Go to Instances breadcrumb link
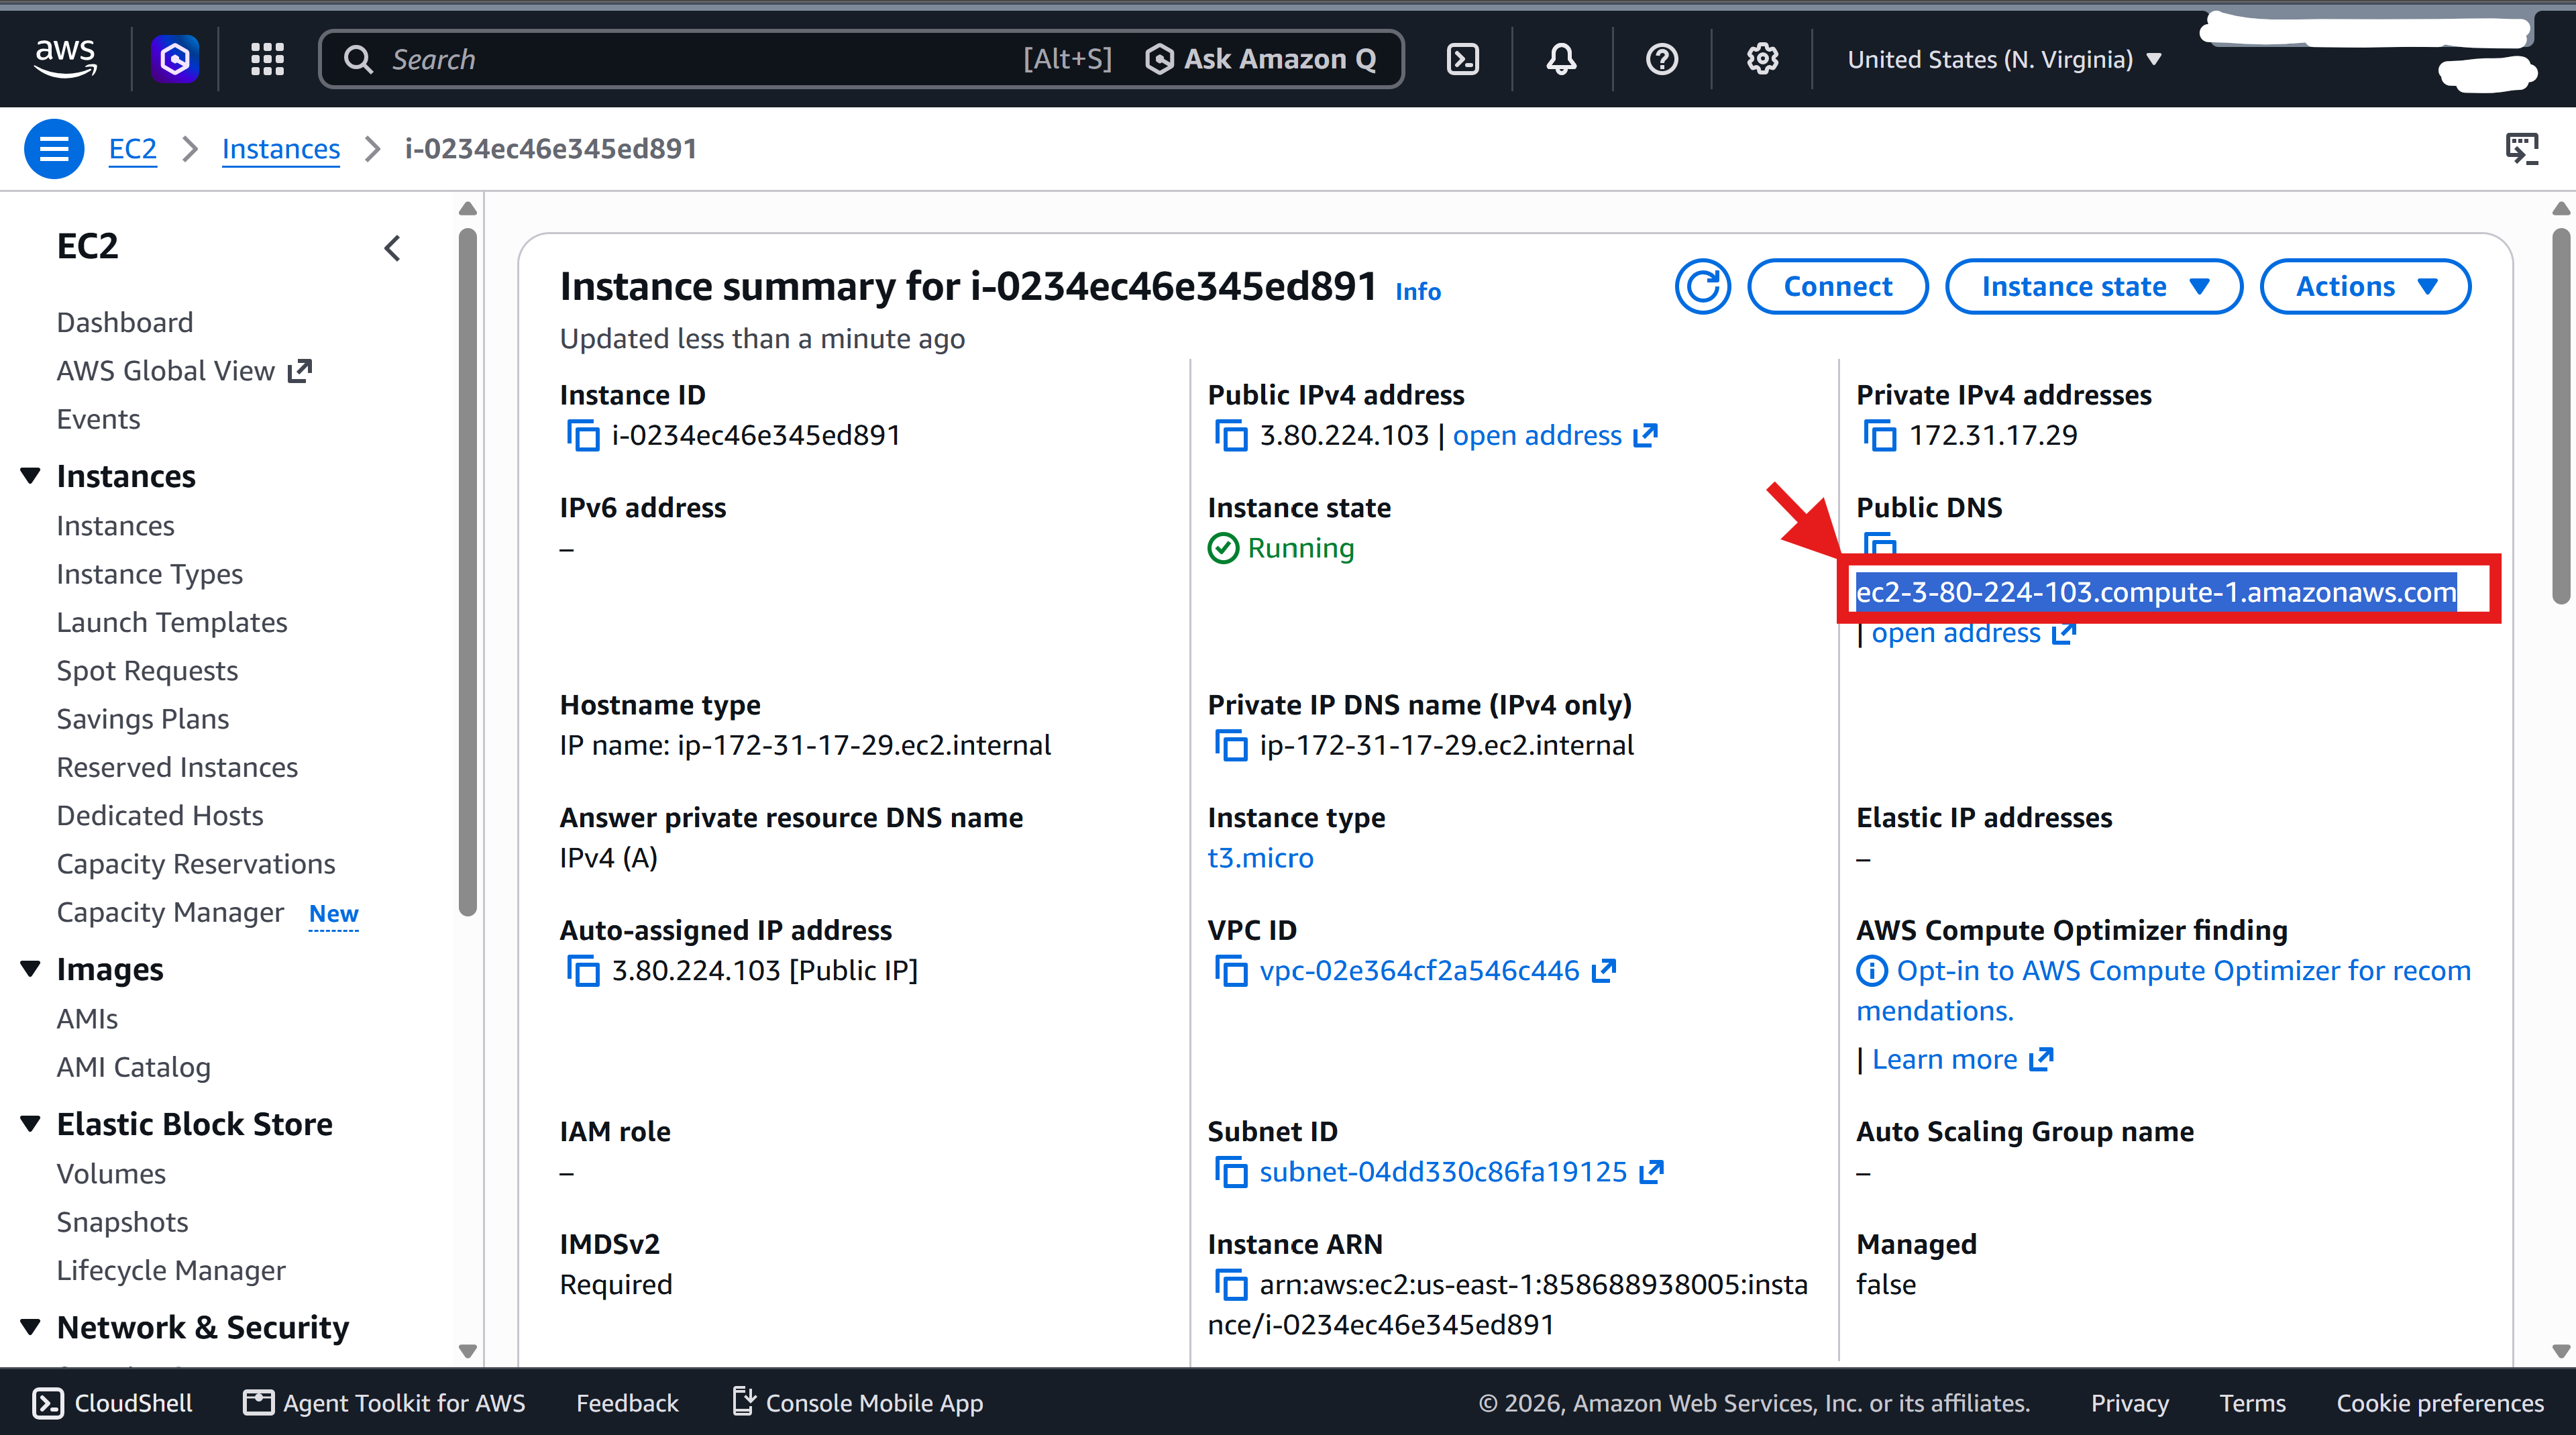Screen dimensions: 2576x1435 (281, 149)
